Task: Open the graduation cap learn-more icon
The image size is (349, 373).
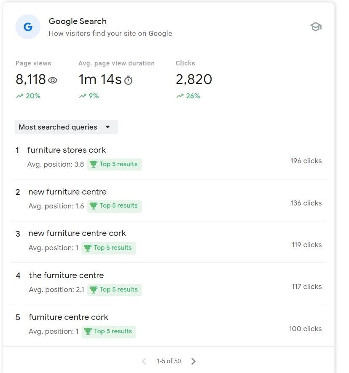Action: coord(316,27)
